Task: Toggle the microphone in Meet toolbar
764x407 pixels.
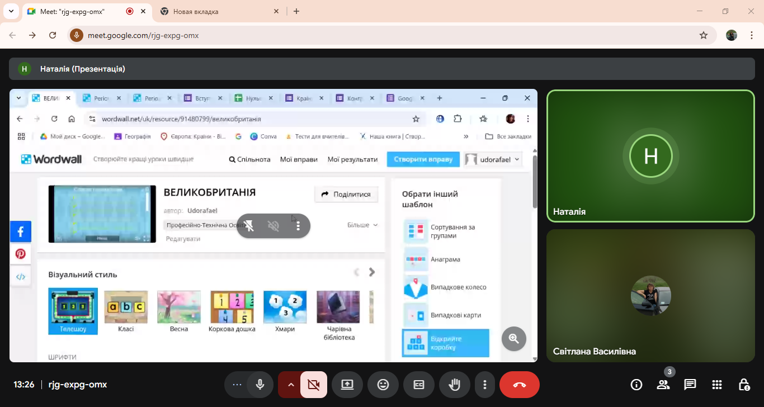Action: [260, 385]
